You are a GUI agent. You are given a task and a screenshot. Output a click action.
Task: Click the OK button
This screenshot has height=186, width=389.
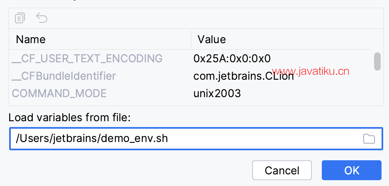click(x=352, y=170)
